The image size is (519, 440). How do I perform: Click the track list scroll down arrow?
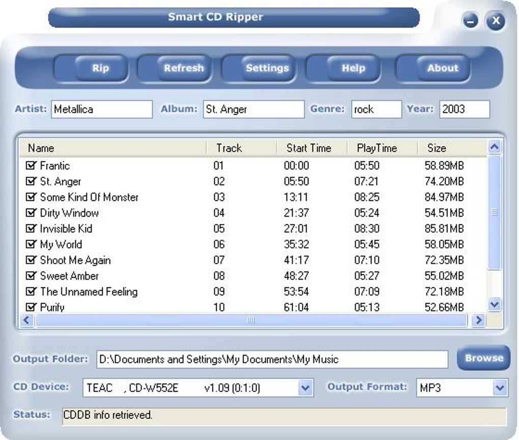coord(495,304)
